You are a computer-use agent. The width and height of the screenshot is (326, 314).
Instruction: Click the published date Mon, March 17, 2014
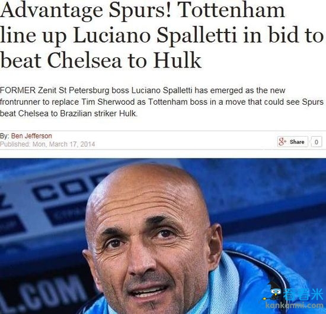point(63,144)
